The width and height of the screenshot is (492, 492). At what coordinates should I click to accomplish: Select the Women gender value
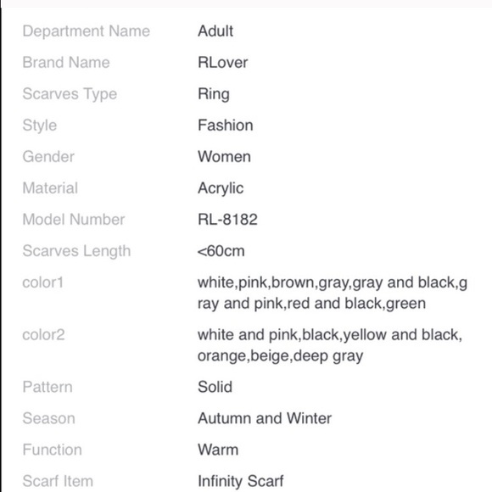(x=224, y=157)
